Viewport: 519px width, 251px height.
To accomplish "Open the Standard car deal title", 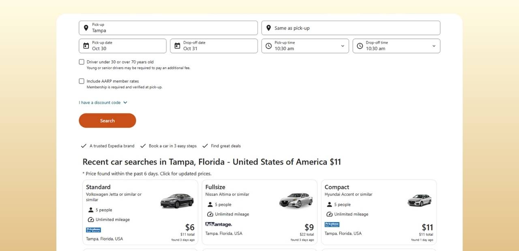I will 98,187.
